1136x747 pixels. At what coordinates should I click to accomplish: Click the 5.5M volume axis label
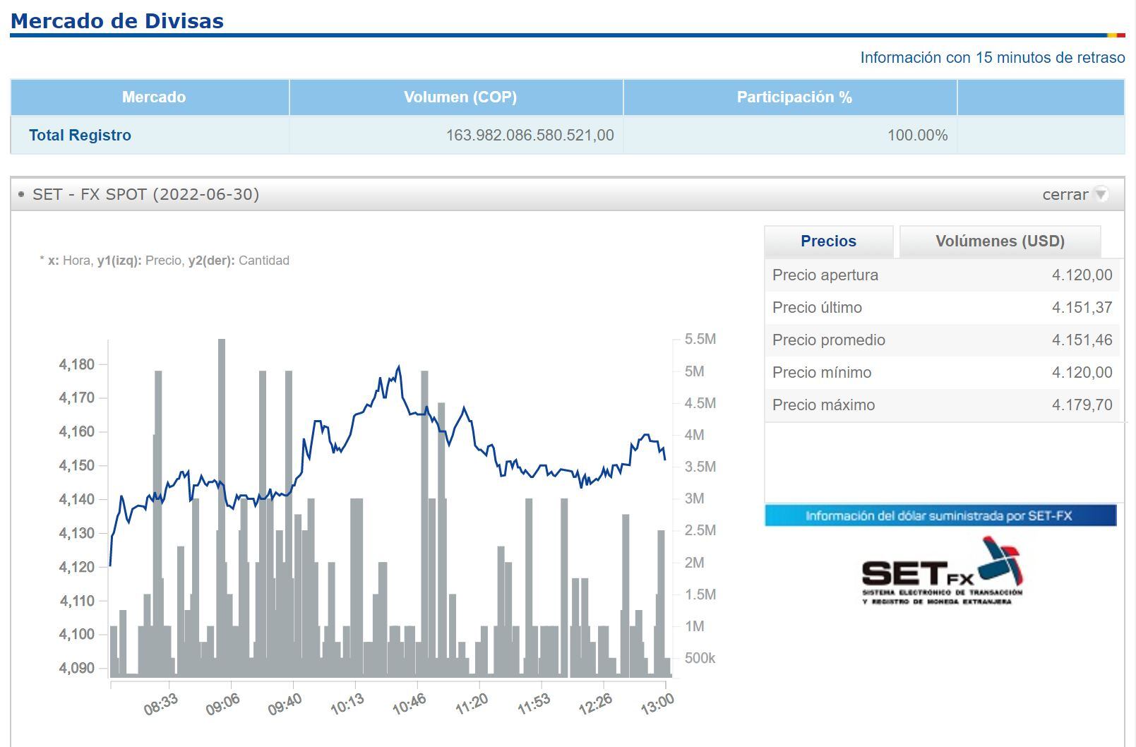coord(700,340)
